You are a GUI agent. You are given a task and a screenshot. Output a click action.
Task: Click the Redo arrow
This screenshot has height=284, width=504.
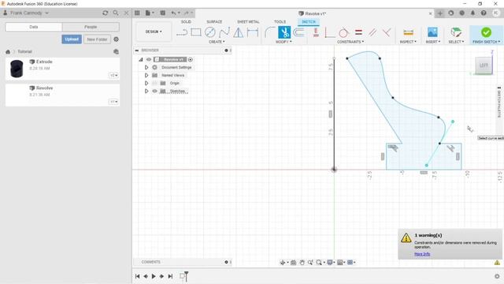(x=187, y=13)
